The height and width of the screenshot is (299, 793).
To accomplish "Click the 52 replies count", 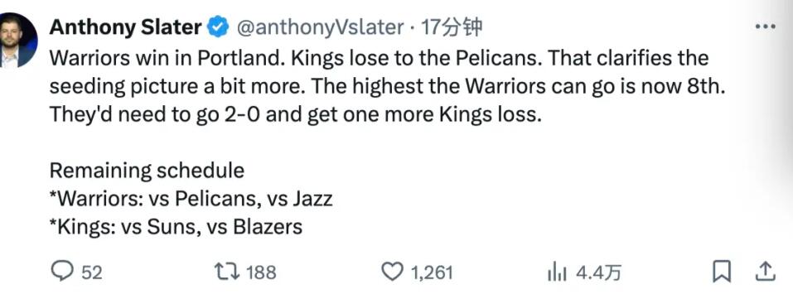I will click(91, 273).
